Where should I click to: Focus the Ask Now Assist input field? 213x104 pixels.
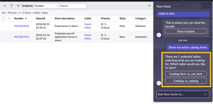183,94
